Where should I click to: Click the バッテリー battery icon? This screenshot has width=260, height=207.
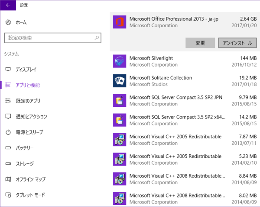8,148
